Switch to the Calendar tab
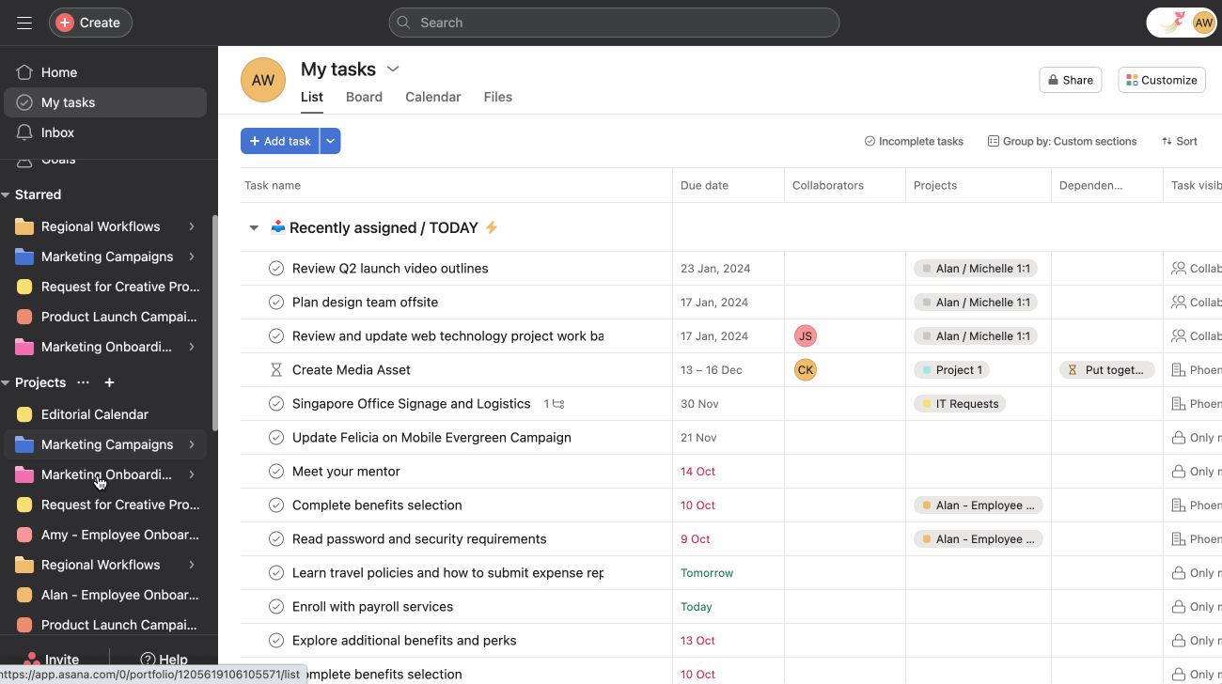This screenshot has height=684, width=1222. tap(433, 97)
